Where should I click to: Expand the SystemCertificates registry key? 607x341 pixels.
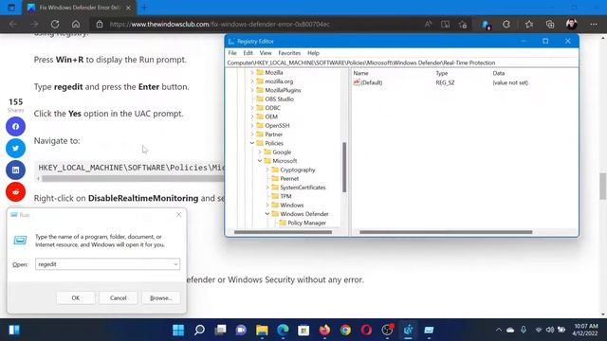tap(267, 188)
